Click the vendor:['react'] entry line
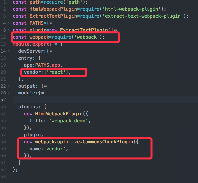The image size is (198, 183). [x=48, y=72]
